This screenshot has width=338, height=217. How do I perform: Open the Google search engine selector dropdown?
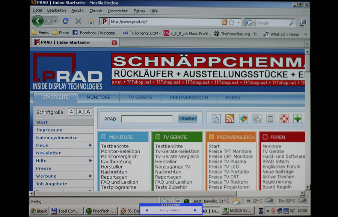coord(254,23)
